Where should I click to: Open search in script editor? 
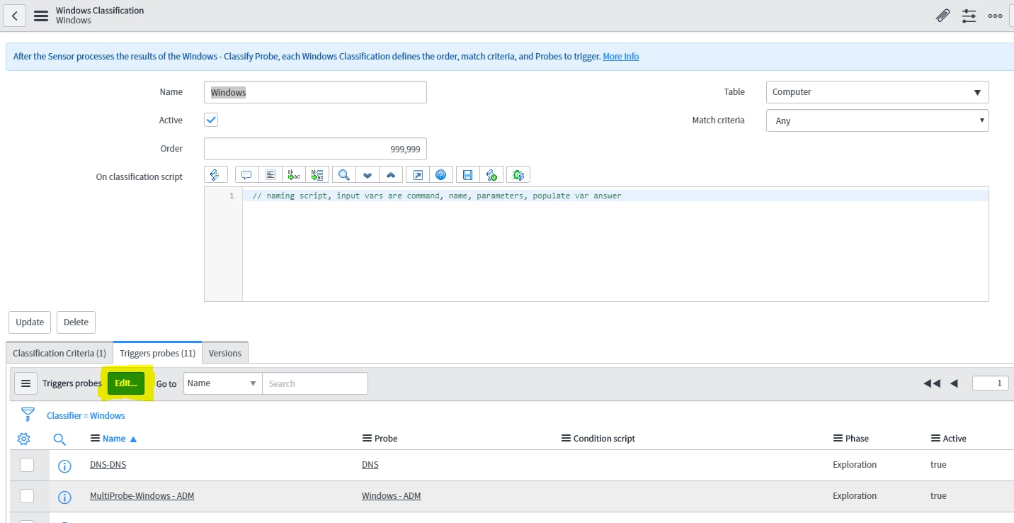[x=343, y=174]
